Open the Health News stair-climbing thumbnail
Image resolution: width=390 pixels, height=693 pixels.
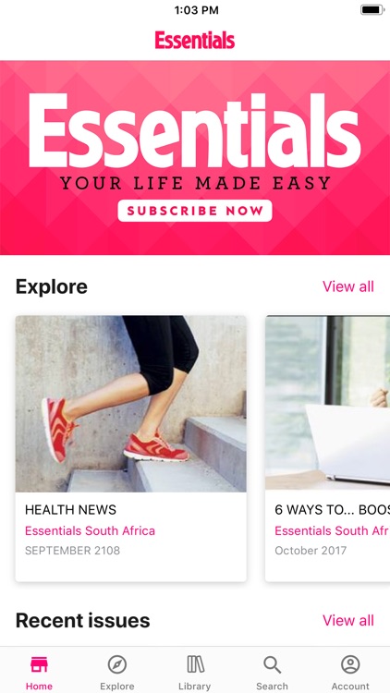[x=131, y=404]
